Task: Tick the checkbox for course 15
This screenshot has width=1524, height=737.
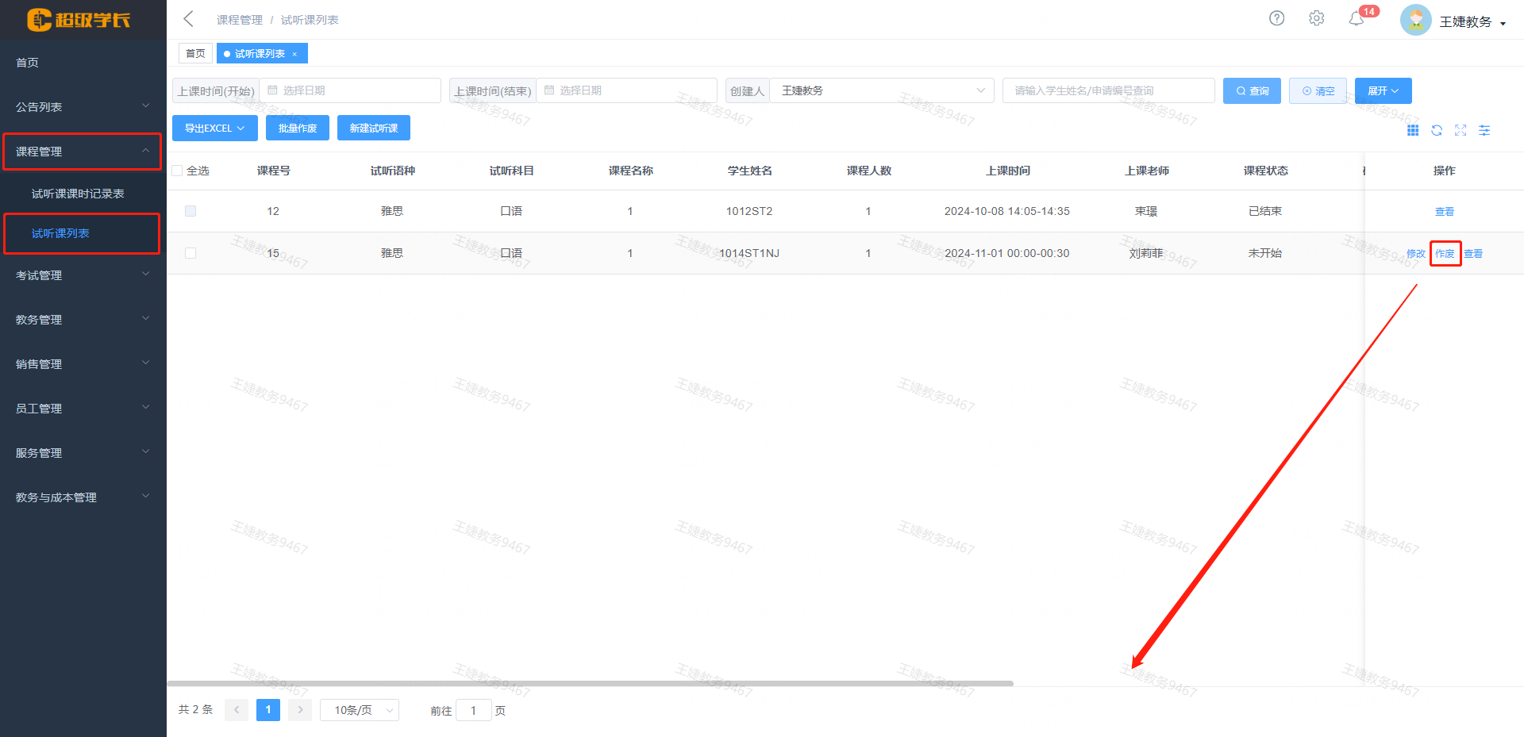Action: click(190, 253)
